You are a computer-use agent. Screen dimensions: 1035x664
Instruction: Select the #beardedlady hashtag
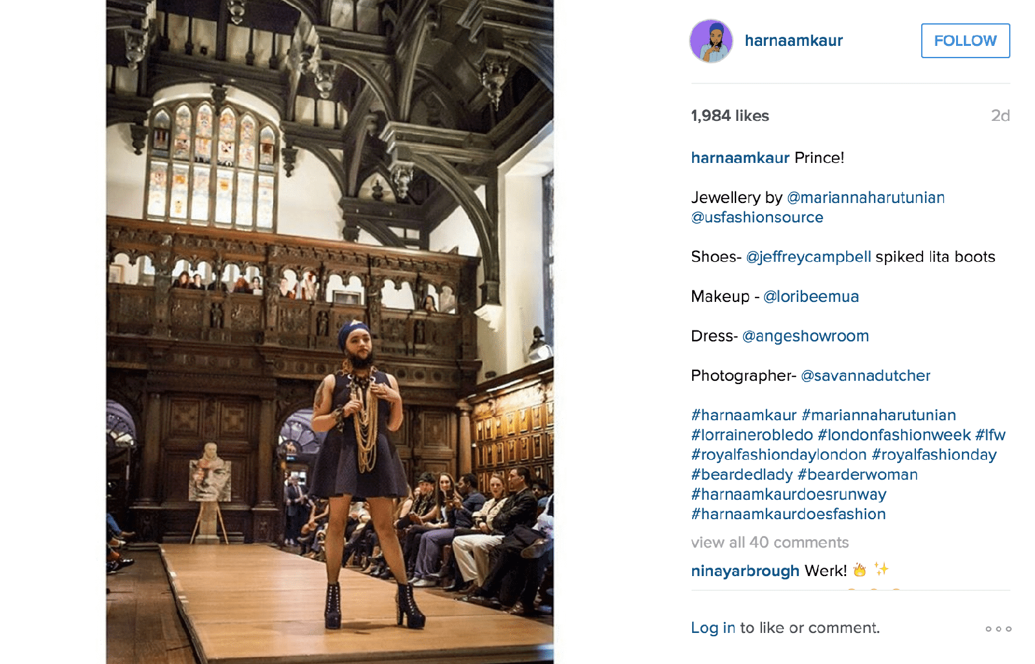pos(741,475)
